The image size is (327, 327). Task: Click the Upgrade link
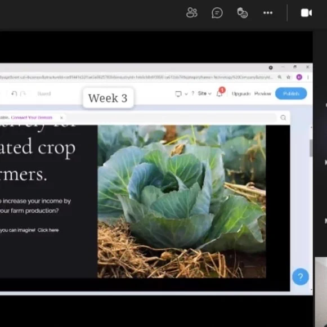[241, 93]
